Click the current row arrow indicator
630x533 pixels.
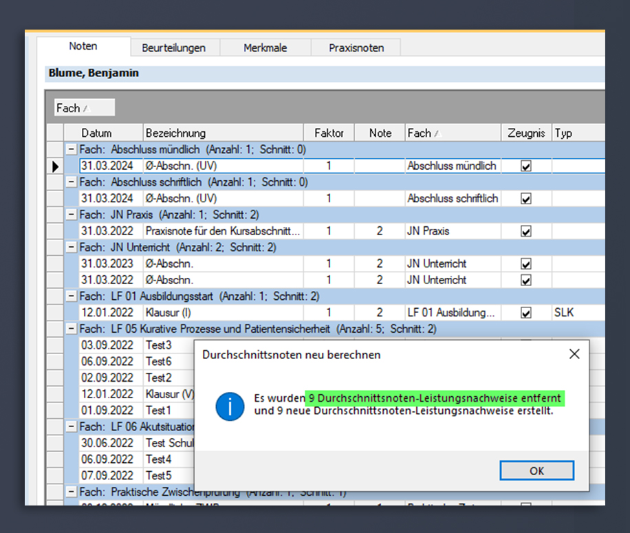[56, 166]
